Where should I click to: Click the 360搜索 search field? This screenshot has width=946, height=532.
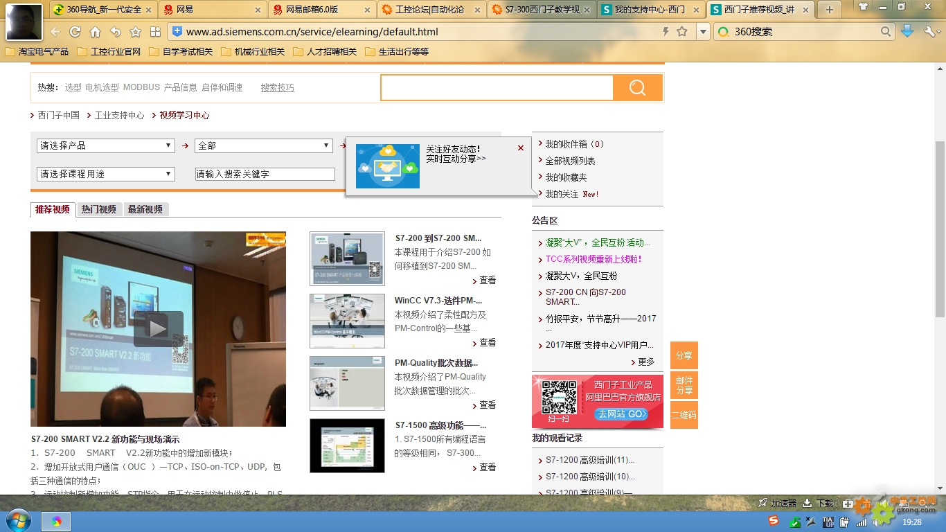[x=803, y=32]
